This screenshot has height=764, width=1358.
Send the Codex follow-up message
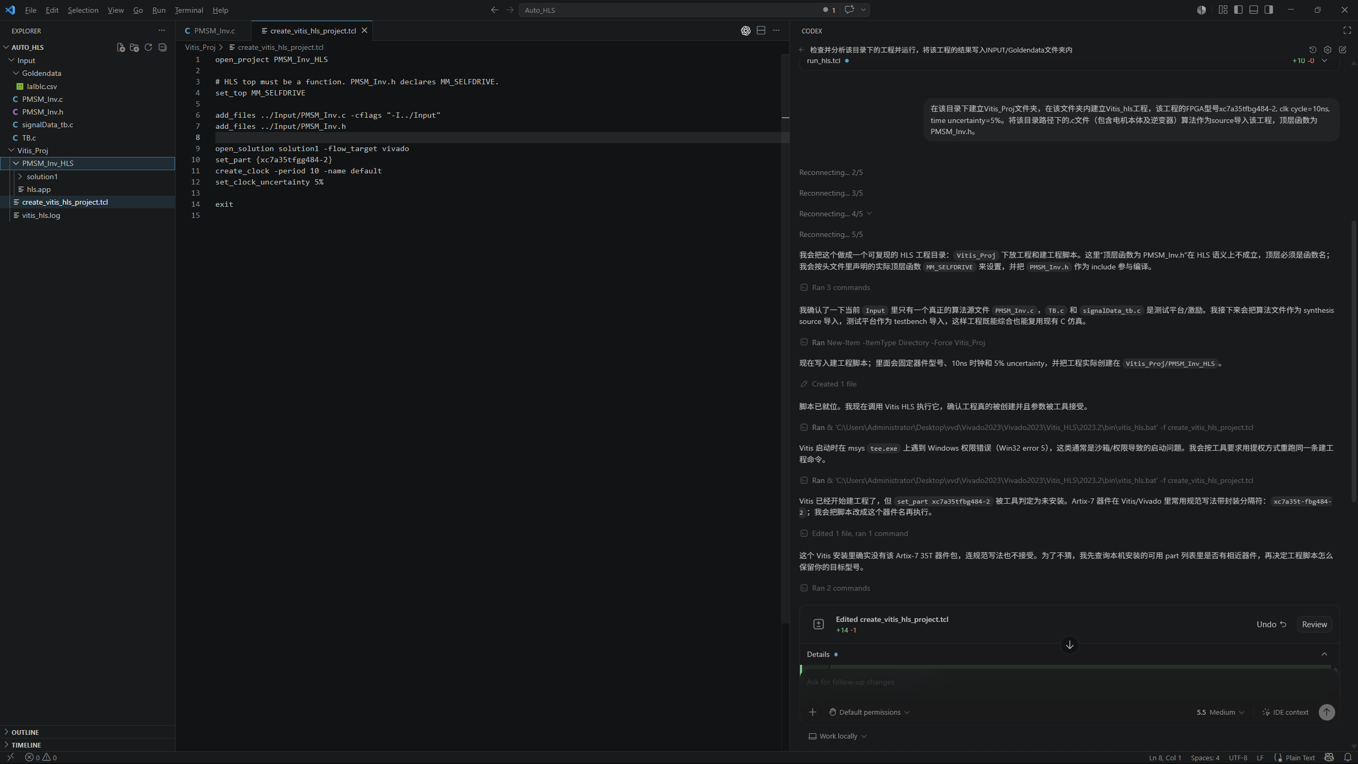click(1327, 712)
